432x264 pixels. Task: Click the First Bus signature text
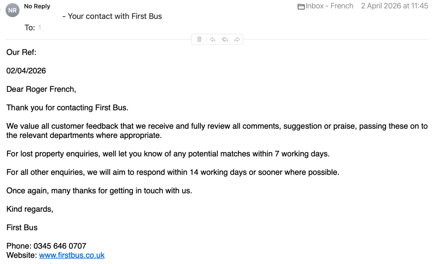pos(22,228)
